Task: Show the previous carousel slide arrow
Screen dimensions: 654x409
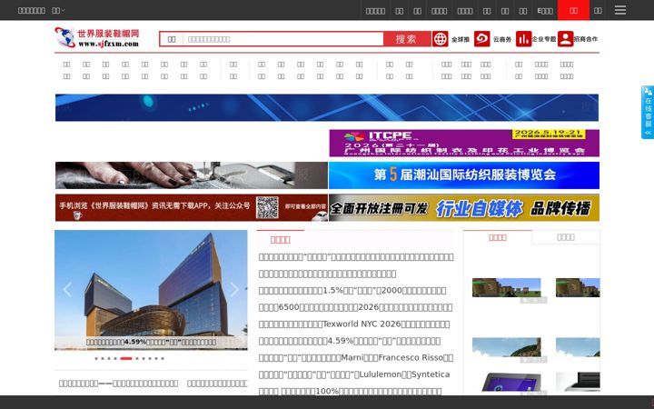Action: click(67, 289)
